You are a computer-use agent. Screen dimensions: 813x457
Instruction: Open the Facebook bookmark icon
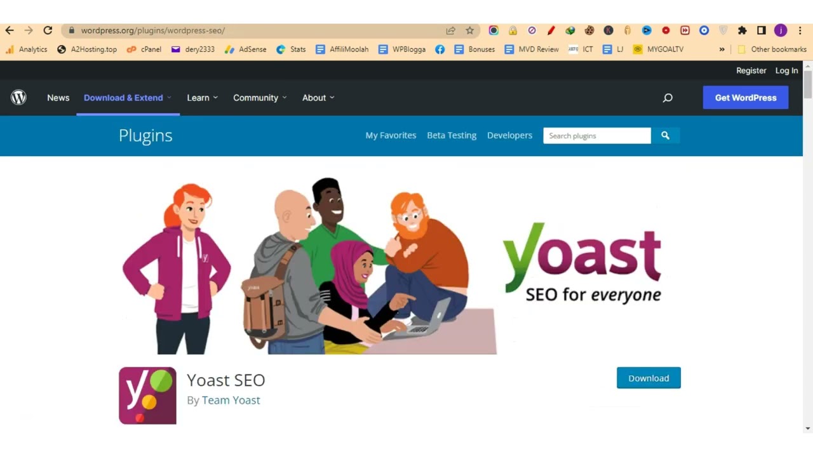440,49
